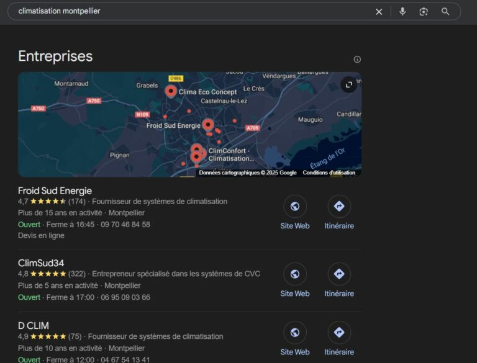The image size is (477, 363).
Task: Click phone number 06 95 09 03 66
Action: [x=125, y=297]
